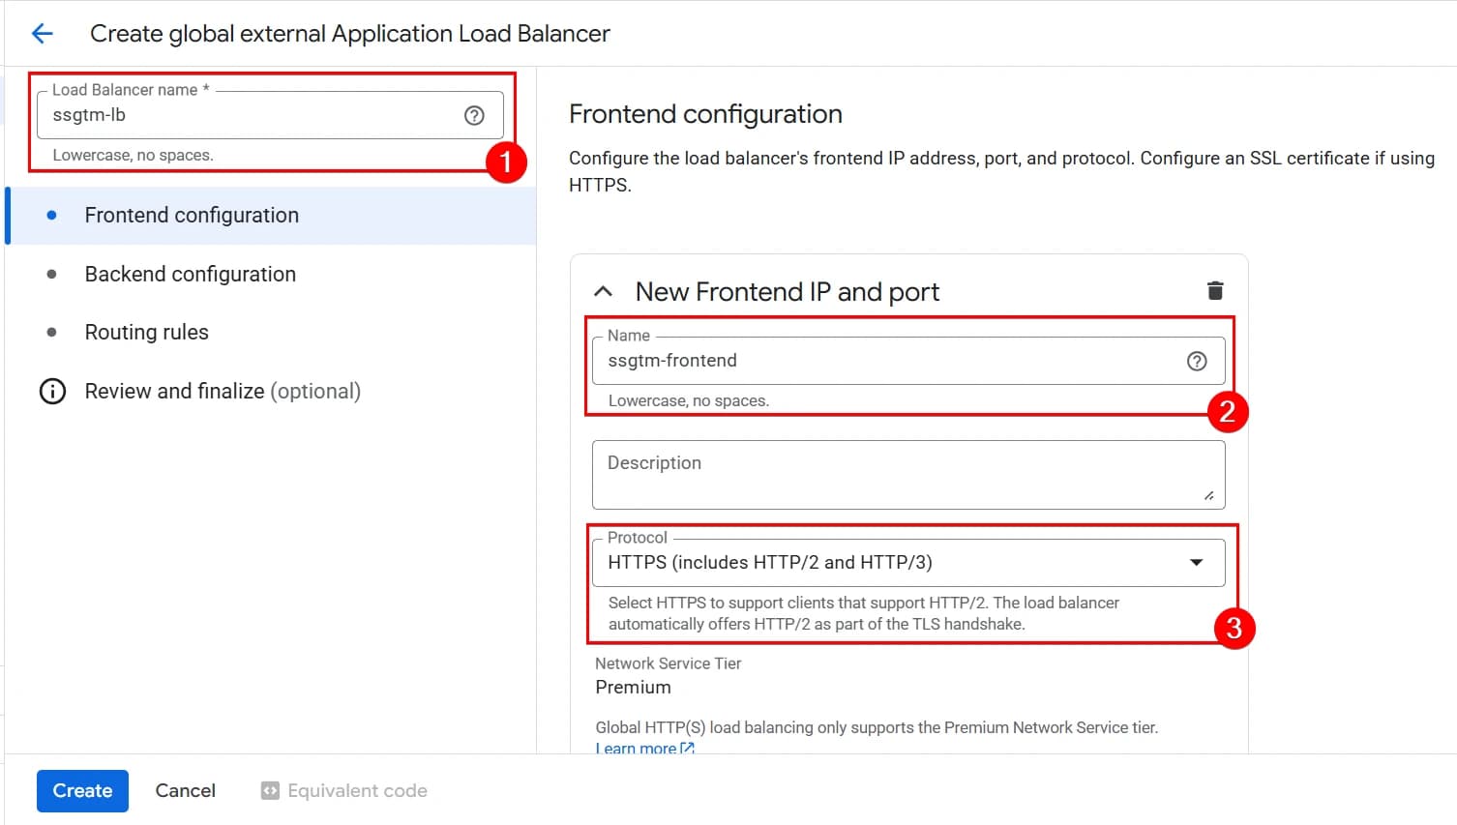Switch to Backend configuration step

(190, 274)
